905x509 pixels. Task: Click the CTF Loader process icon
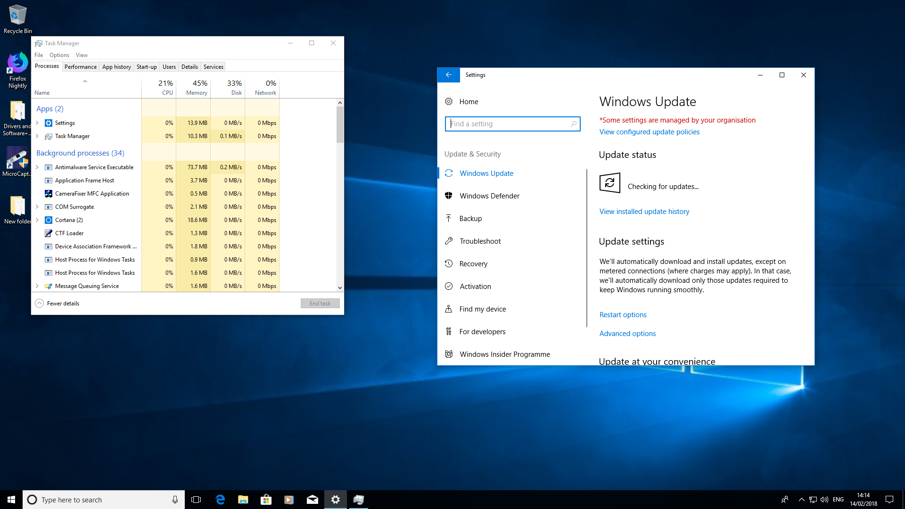49,233
